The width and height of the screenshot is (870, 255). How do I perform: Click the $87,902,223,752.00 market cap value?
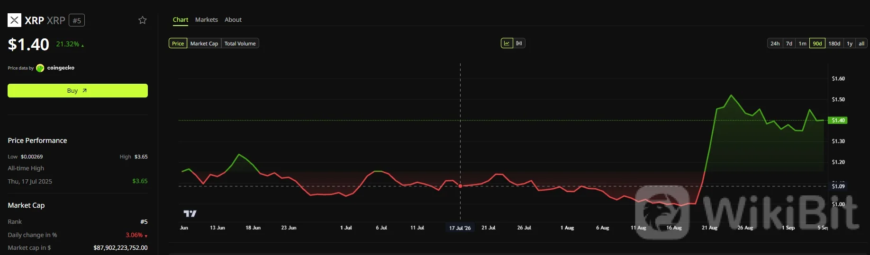click(x=120, y=247)
